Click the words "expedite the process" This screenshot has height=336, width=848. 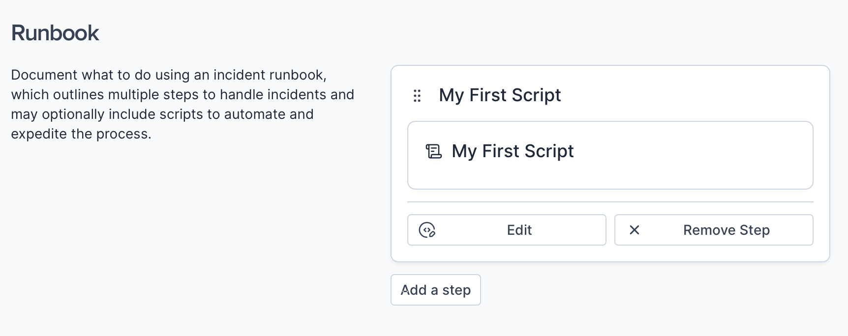click(x=81, y=134)
